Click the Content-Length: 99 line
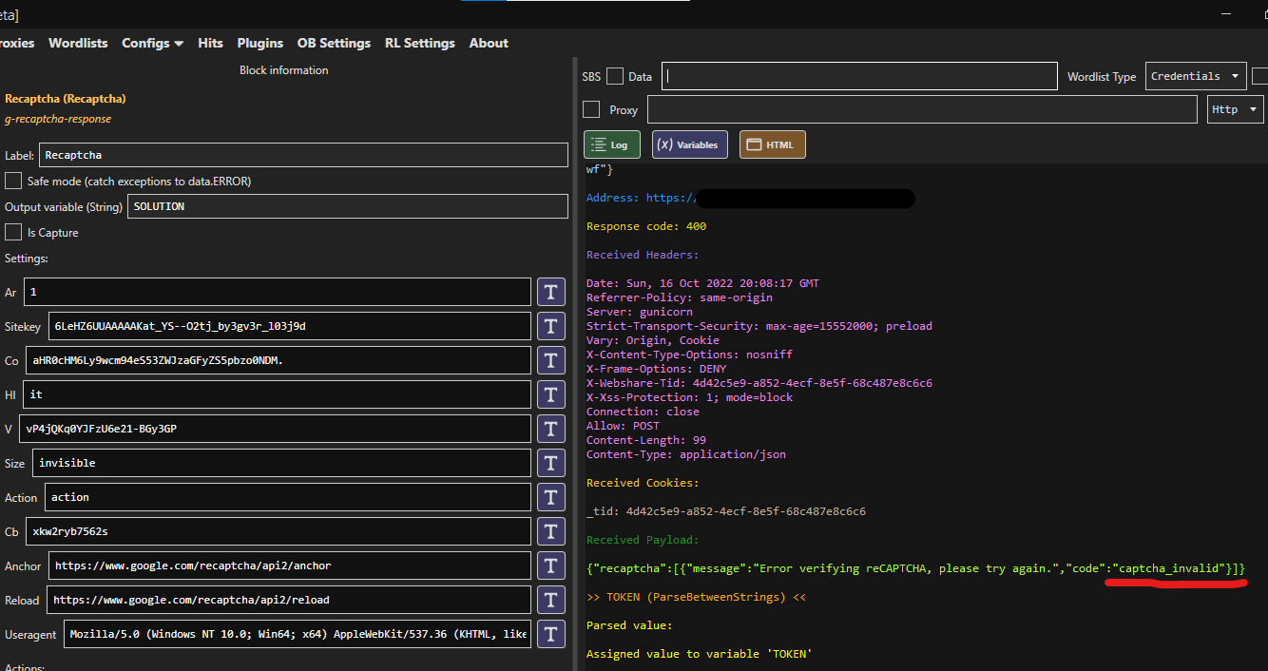Screen dimensions: 1268x671 [646, 440]
